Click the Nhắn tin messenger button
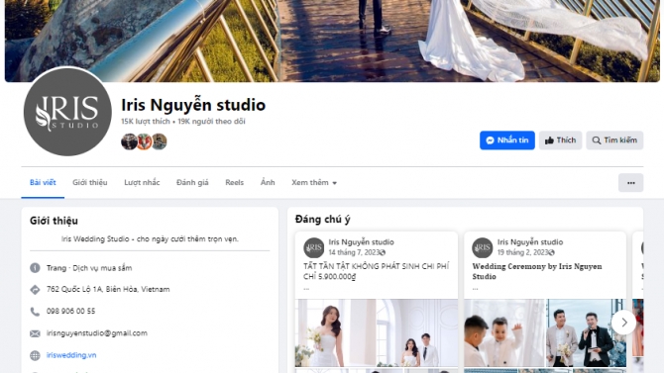Screen dimensions: 664x373 506,140
